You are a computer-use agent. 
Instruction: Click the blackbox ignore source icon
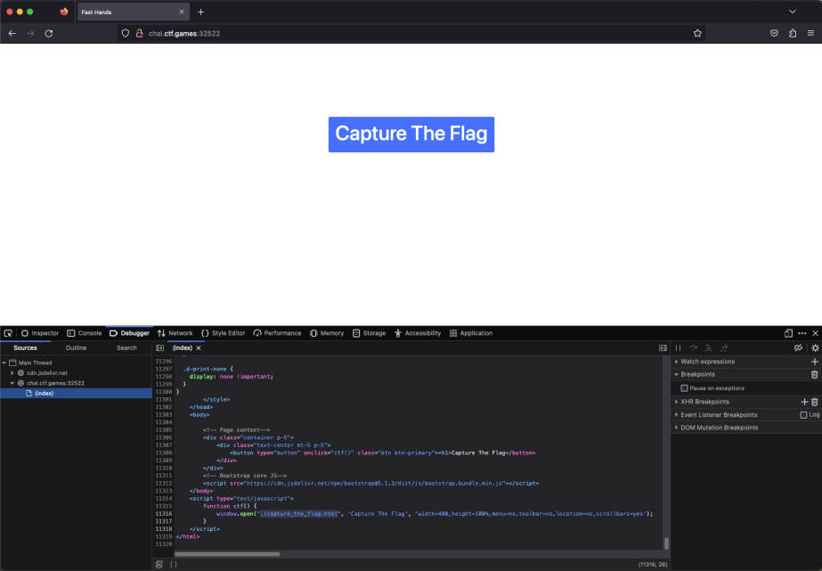159,565
